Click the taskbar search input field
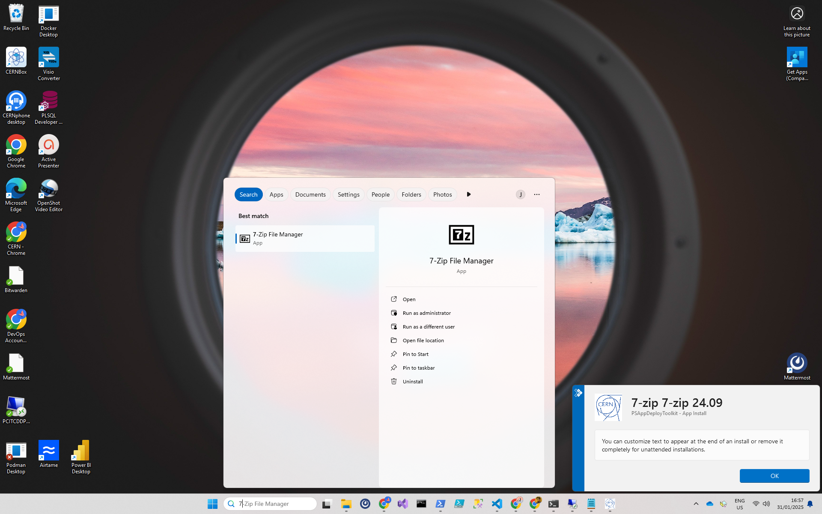 click(274, 504)
